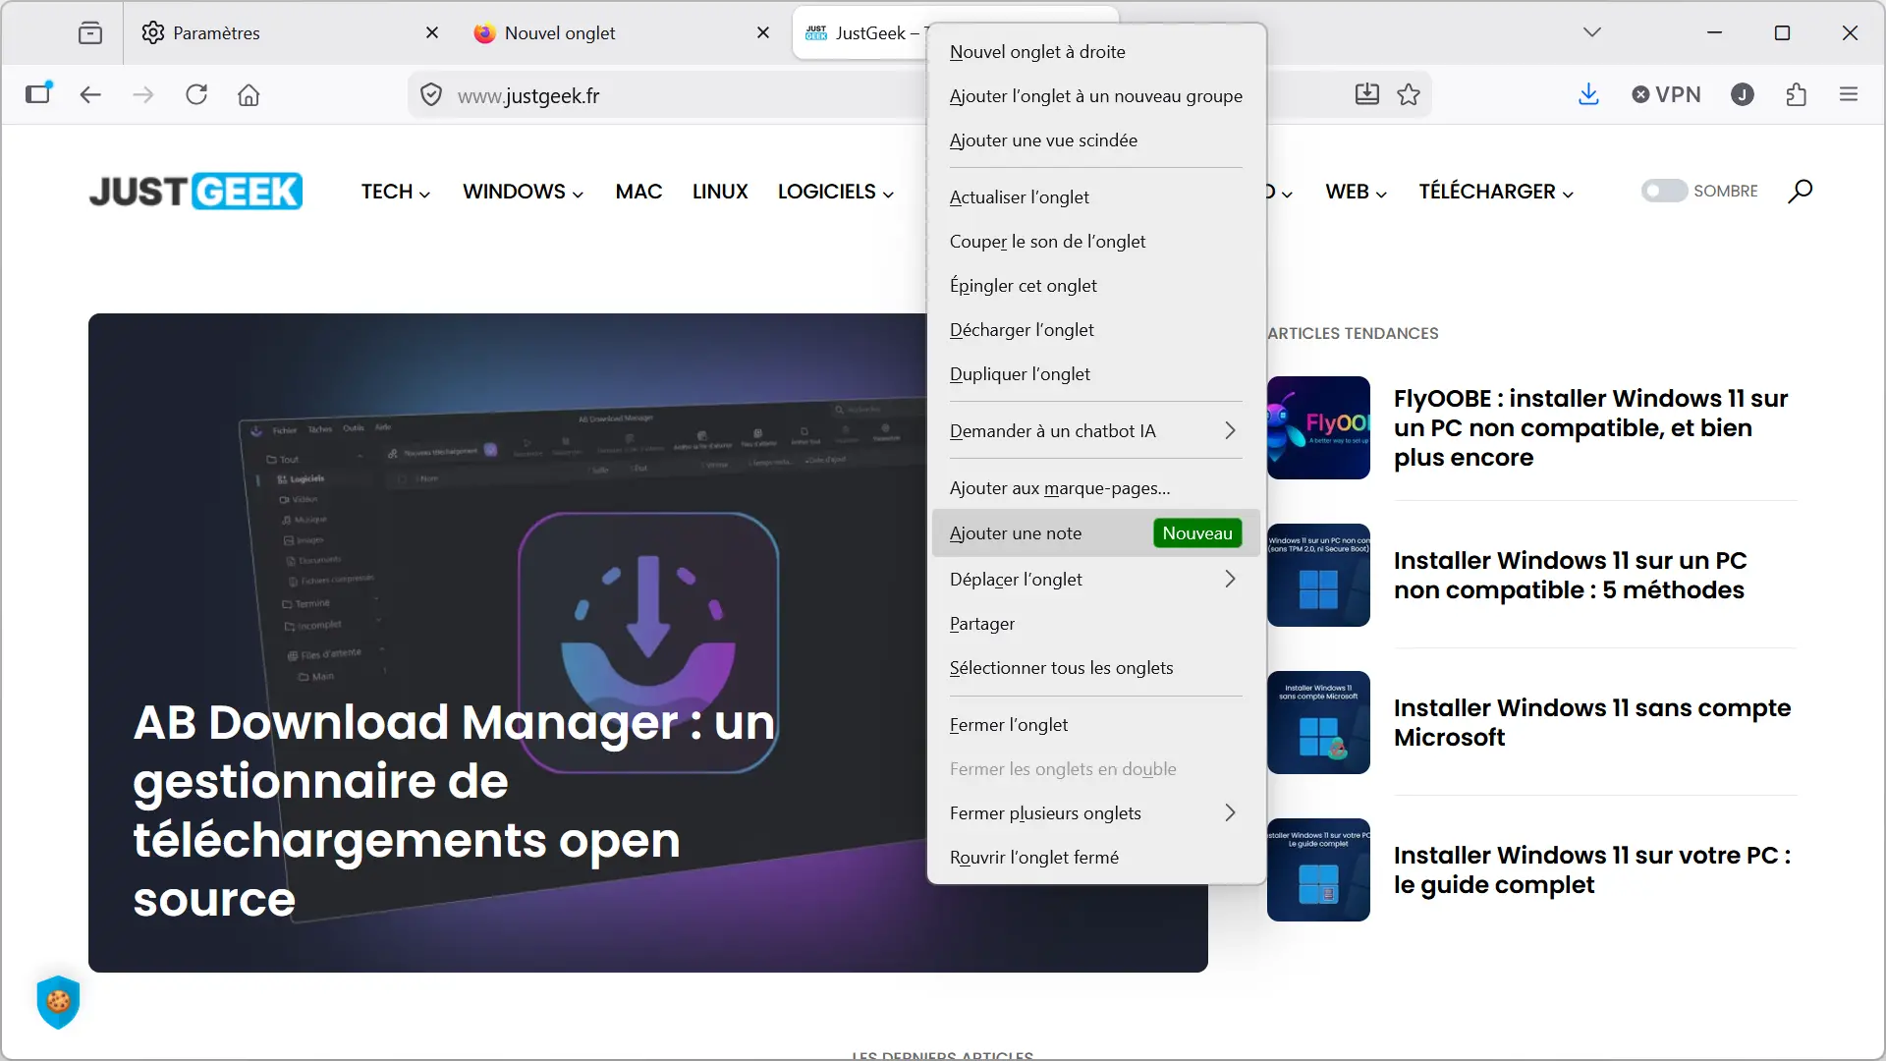Screen dimensions: 1886x1061
Task: Select Dupliquer l'onglet
Action: point(1095,373)
